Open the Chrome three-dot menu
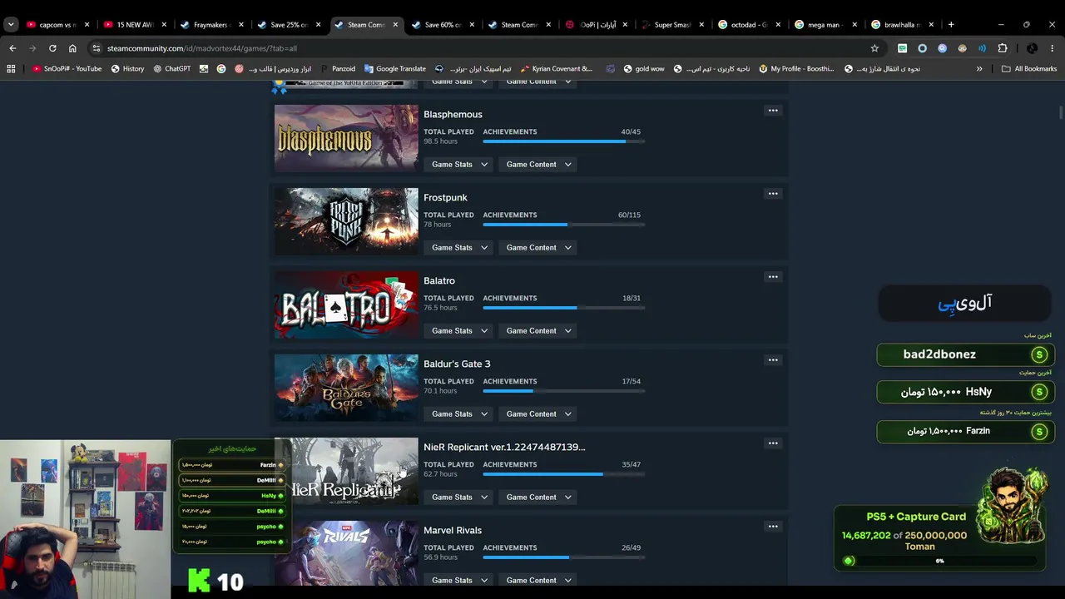 click(1053, 48)
